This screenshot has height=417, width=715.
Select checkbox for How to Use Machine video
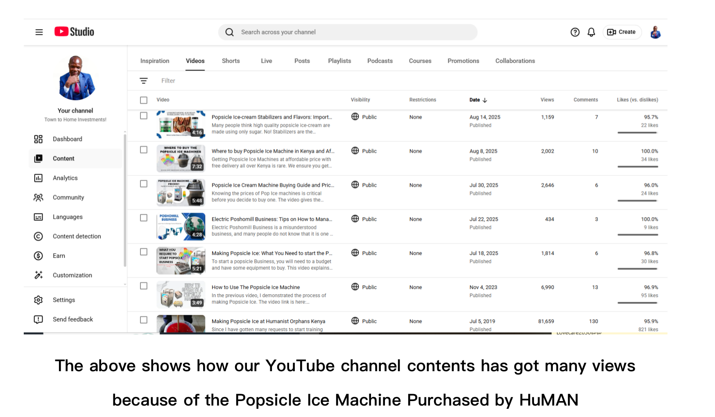point(143,286)
